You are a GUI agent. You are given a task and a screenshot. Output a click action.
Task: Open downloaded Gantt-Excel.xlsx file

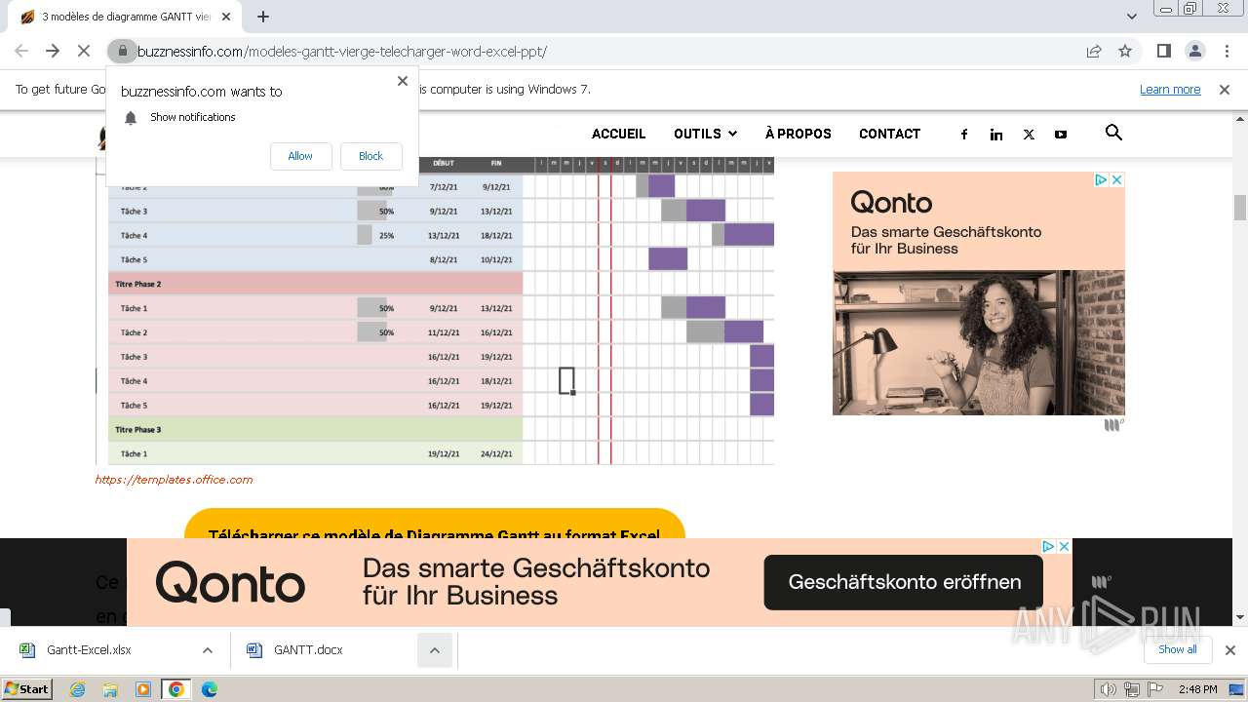tap(90, 650)
